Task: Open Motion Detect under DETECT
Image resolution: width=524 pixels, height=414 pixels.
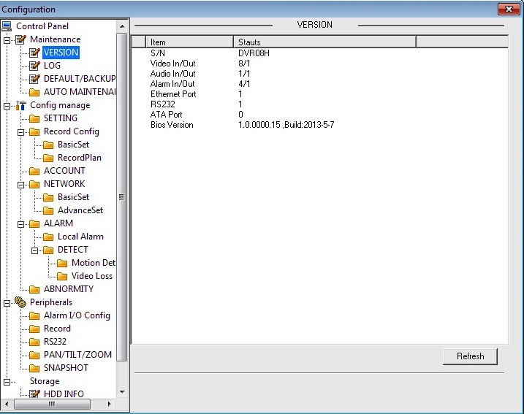Action: [x=93, y=263]
